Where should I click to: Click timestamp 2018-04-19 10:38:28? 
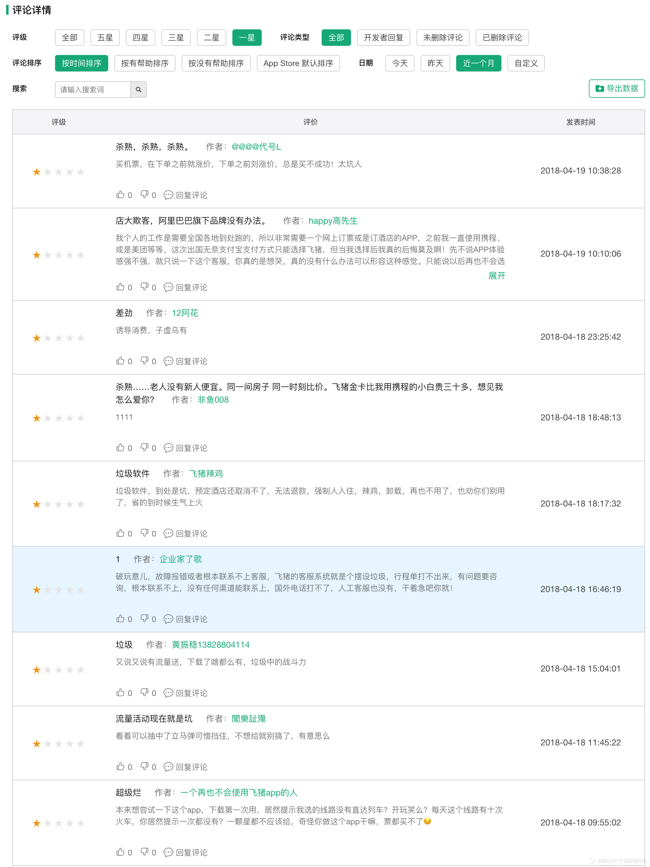point(581,170)
